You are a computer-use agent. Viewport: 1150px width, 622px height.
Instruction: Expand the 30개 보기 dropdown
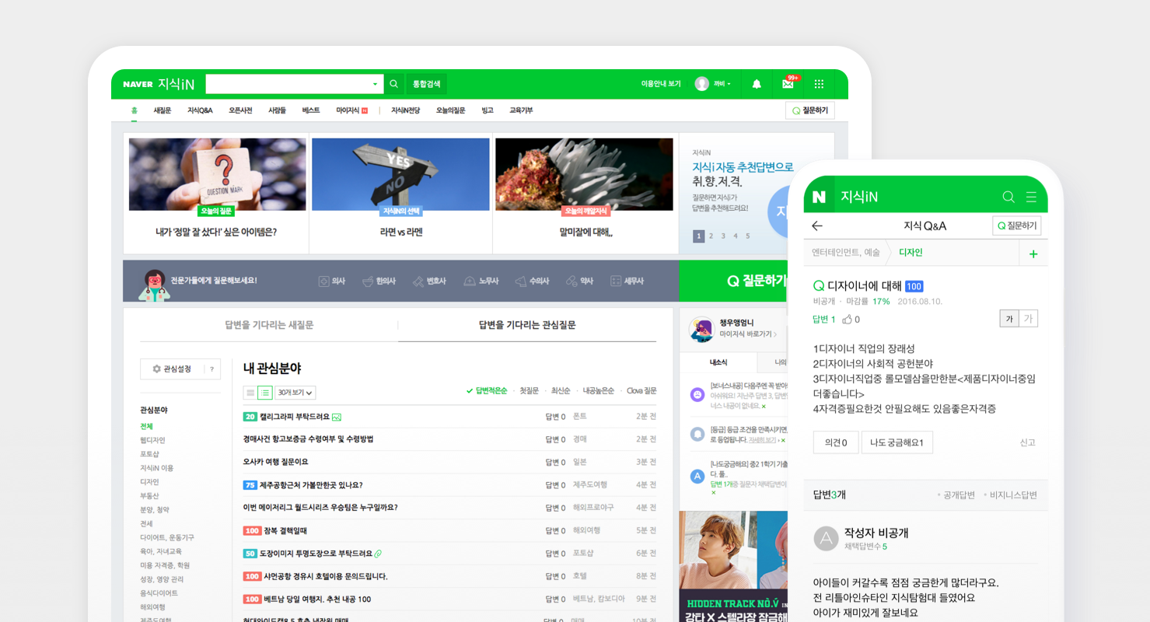click(x=296, y=393)
